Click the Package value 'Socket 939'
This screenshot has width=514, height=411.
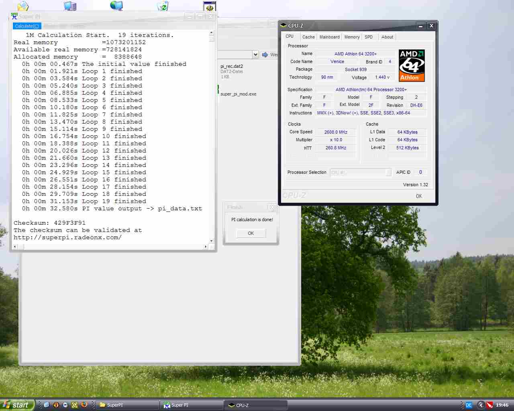[x=355, y=69]
